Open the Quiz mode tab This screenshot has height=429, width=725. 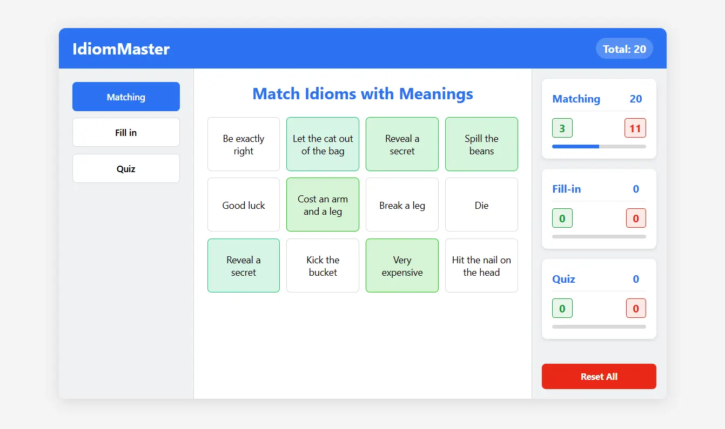pyautogui.click(x=126, y=169)
